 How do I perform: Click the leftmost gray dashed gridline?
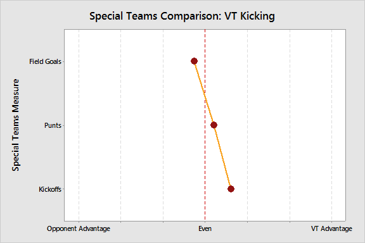(x=79, y=125)
